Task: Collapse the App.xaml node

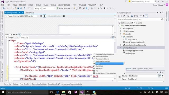Action: [x=121, y=37]
